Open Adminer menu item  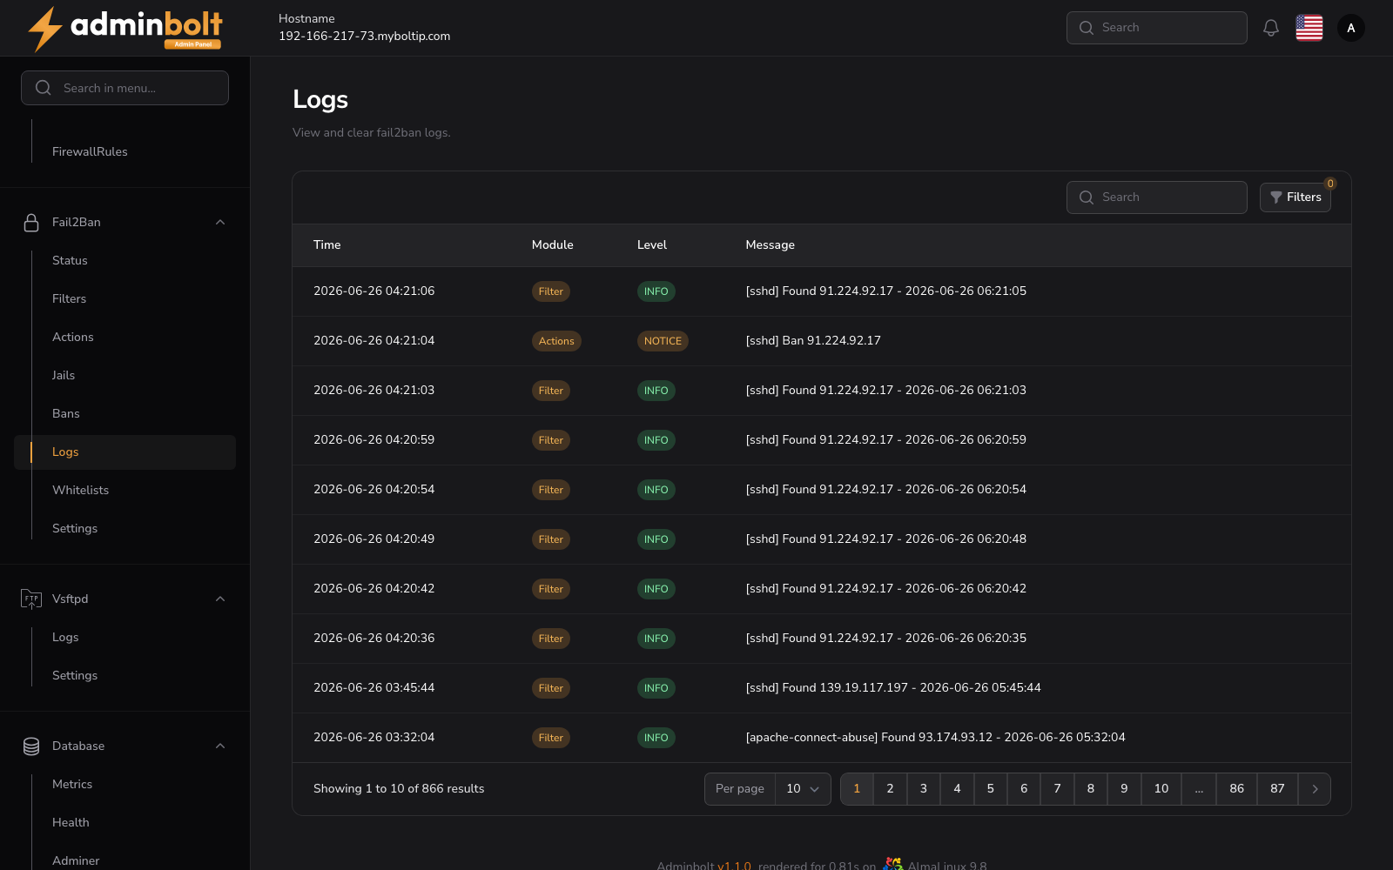(76, 860)
